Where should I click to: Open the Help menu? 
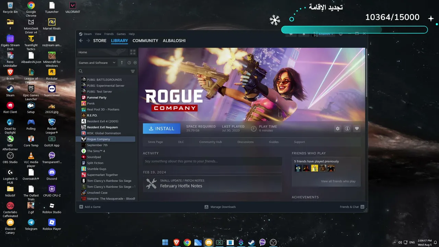pyautogui.click(x=132, y=34)
